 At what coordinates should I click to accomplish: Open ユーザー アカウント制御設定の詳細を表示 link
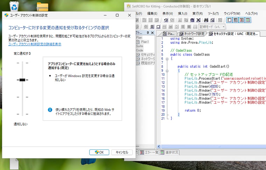click(x=35, y=44)
